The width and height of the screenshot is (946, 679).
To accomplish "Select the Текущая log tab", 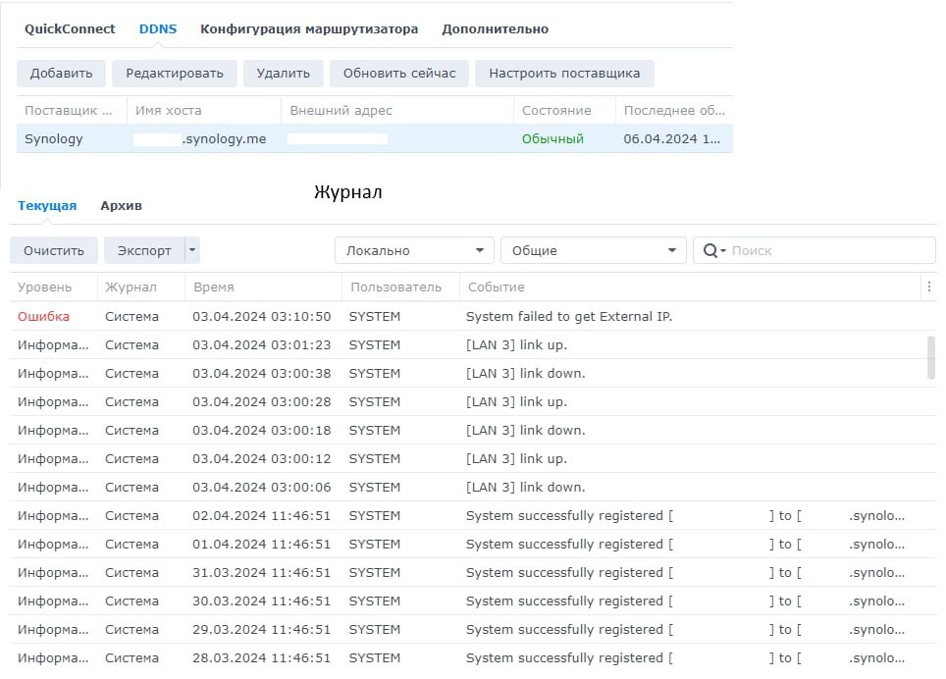I will [x=47, y=206].
